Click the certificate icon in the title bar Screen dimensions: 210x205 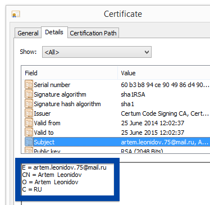pos(16,14)
